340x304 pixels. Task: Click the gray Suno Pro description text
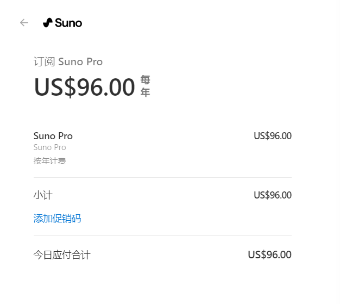click(x=49, y=147)
